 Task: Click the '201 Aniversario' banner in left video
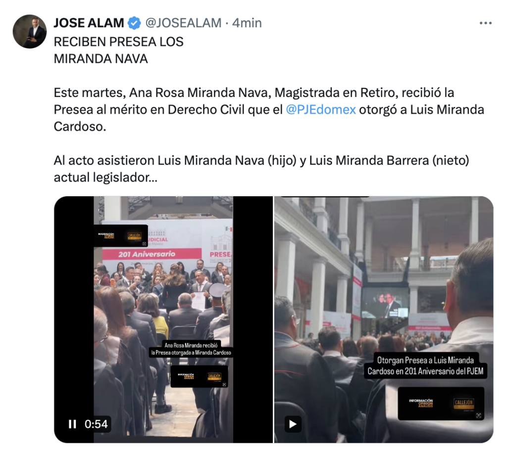tap(147, 254)
